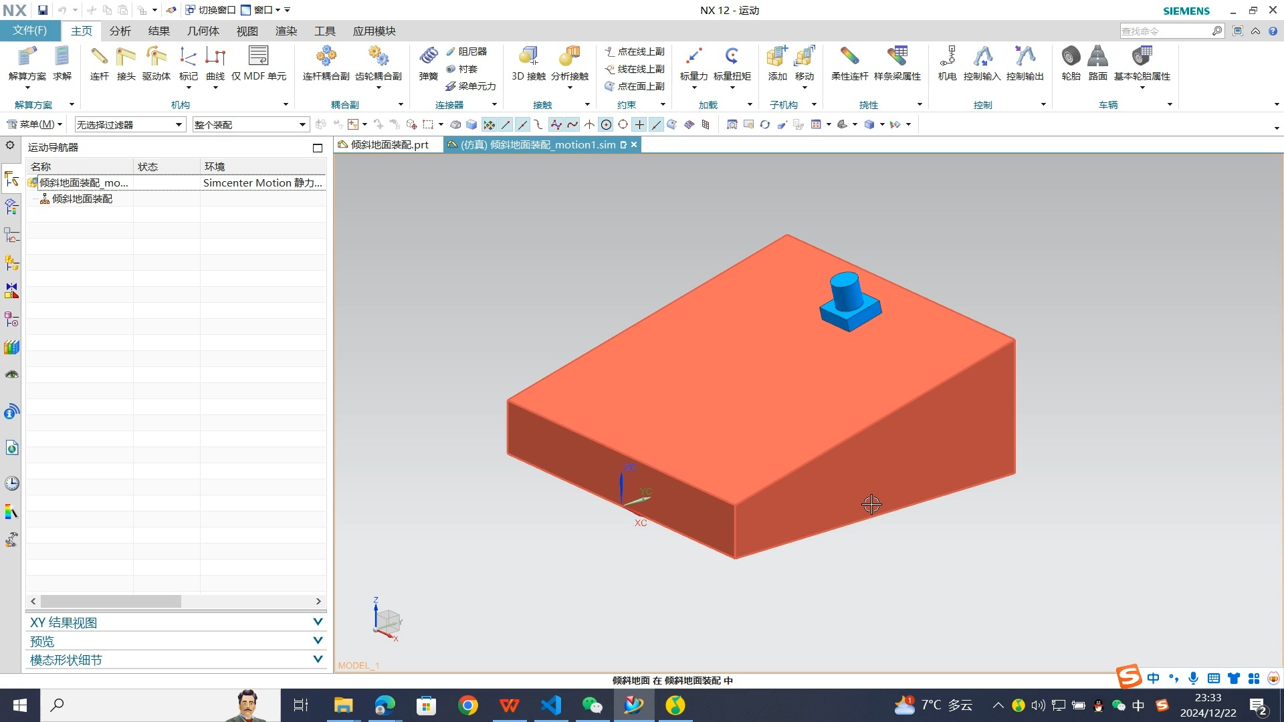Select the 阻尼器 (Damper) connector

click(x=466, y=51)
